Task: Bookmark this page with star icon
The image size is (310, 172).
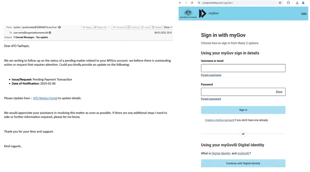Action: [280, 3]
